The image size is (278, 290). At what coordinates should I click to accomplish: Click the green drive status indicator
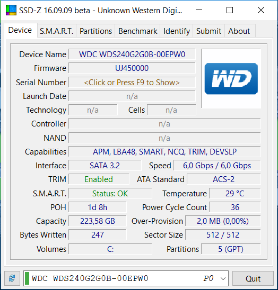27,278
